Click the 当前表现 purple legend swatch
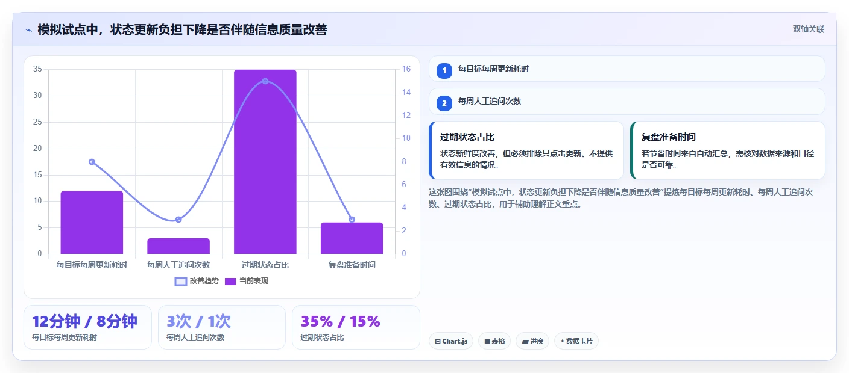This screenshot has width=849, height=373. [230, 281]
